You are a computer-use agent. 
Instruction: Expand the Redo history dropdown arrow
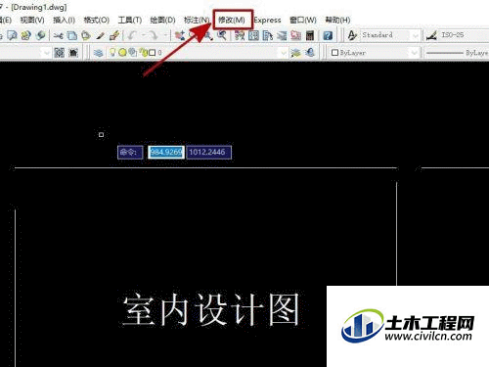[165, 35]
